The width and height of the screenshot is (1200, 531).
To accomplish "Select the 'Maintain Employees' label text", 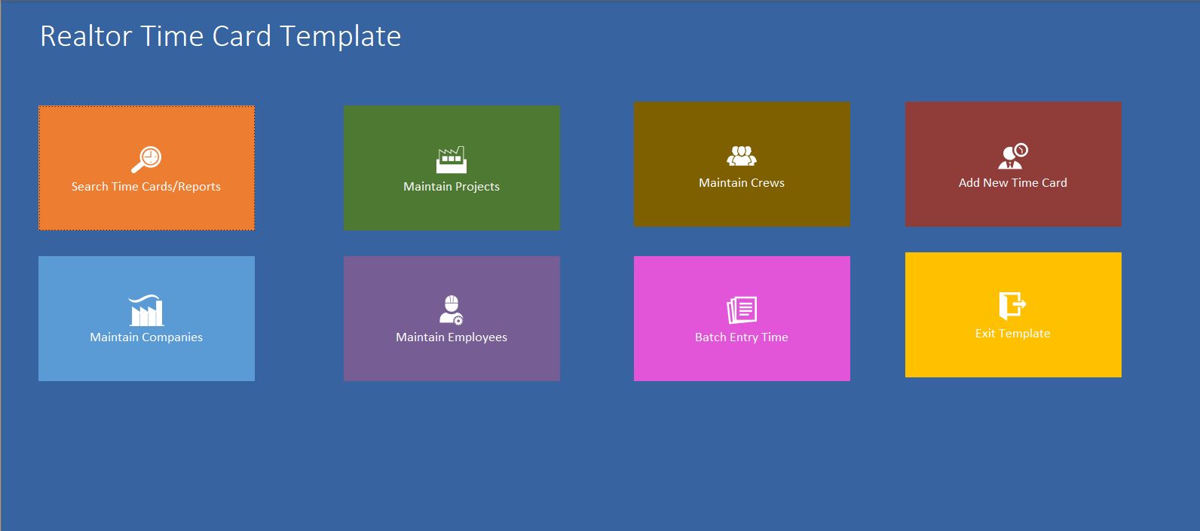I will tap(452, 337).
